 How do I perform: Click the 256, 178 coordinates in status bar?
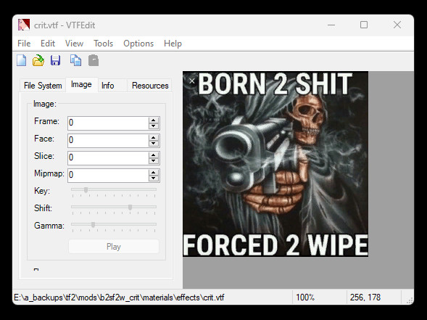pyautogui.click(x=365, y=297)
